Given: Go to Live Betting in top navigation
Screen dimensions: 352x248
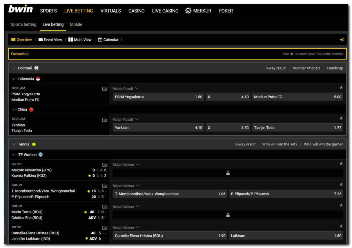Looking at the screenshot, I should pyautogui.click(x=79, y=11).
